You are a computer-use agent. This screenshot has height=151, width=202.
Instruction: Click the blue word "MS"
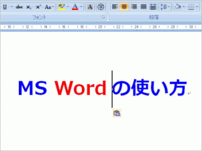click(33, 88)
